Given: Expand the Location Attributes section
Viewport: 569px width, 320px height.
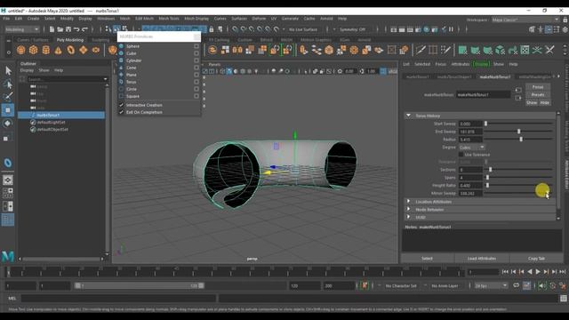Looking at the screenshot, I should pos(408,202).
